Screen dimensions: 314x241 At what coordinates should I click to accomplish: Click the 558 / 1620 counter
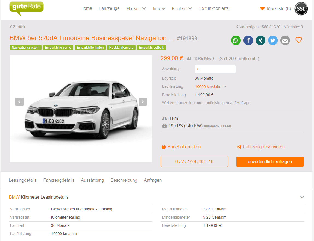(x=271, y=27)
